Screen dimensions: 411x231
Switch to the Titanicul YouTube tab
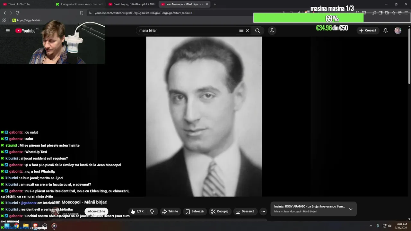[x=26, y=4]
